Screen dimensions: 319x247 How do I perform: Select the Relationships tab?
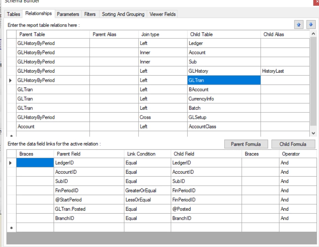click(38, 13)
